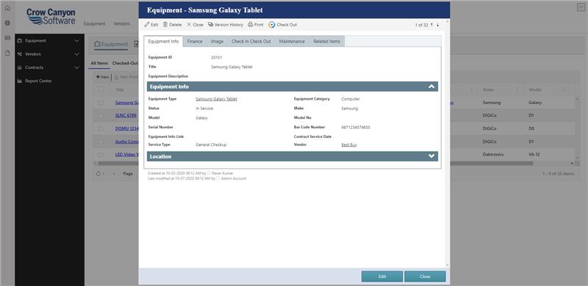Screen dimensions: 588x286
Task: Switch to the Equipment Info tab
Action: (163, 42)
